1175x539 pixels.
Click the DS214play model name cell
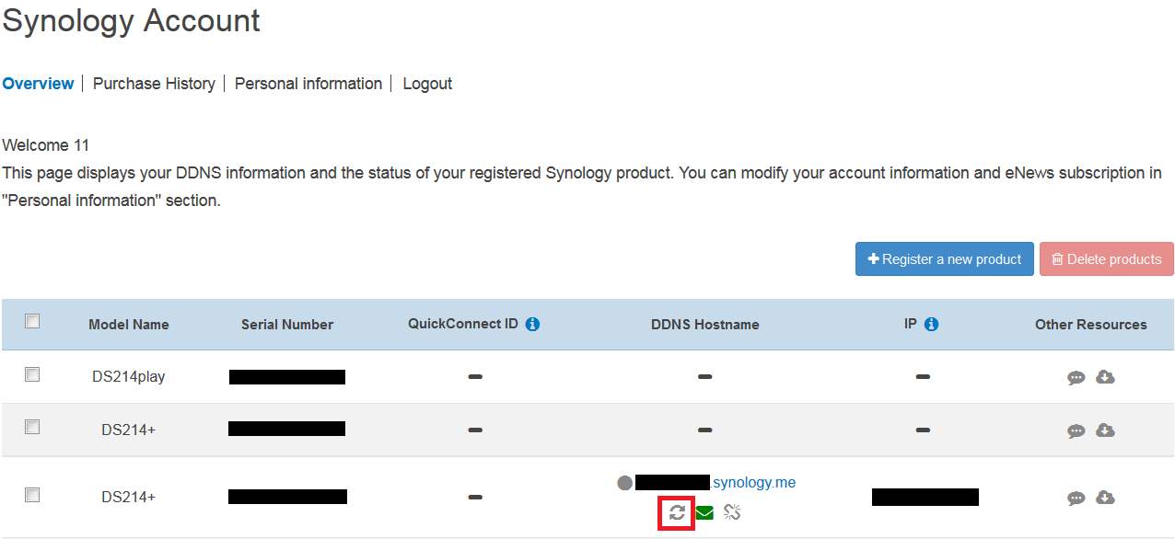pyautogui.click(x=129, y=377)
